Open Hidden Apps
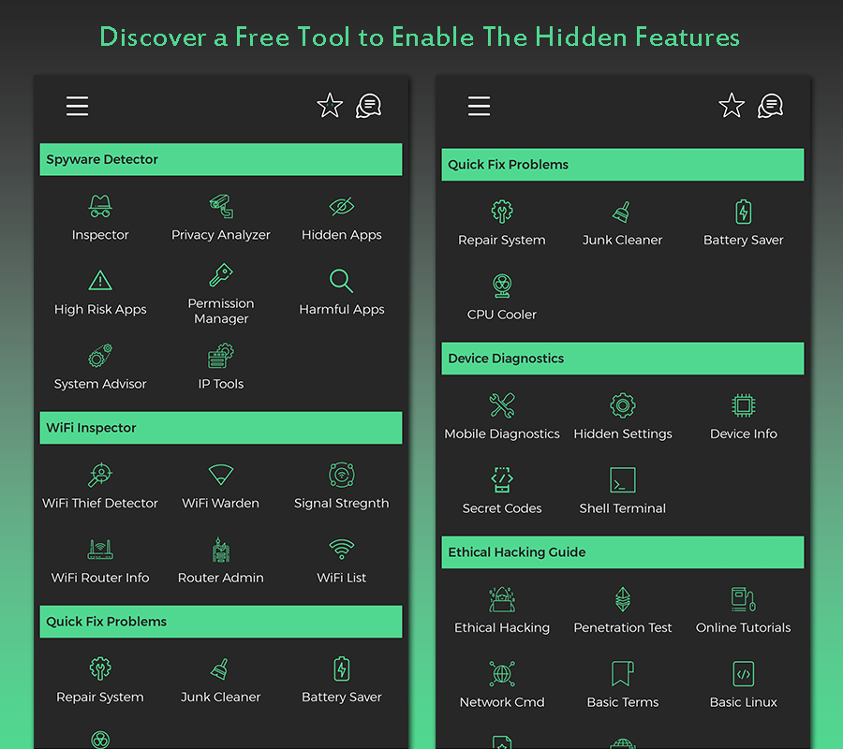 (341, 218)
